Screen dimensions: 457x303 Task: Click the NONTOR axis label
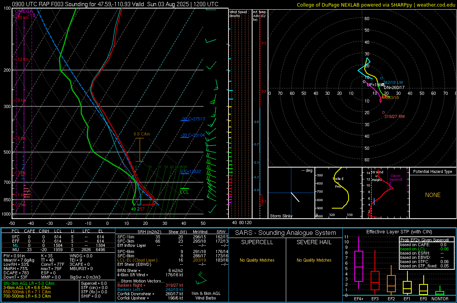click(440, 299)
